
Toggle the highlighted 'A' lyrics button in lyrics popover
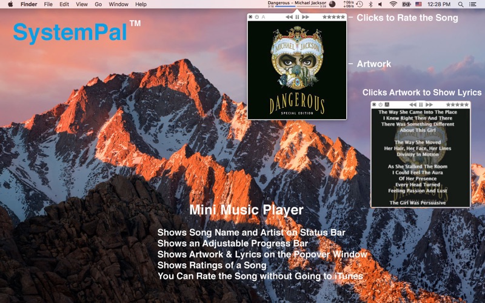point(387,104)
